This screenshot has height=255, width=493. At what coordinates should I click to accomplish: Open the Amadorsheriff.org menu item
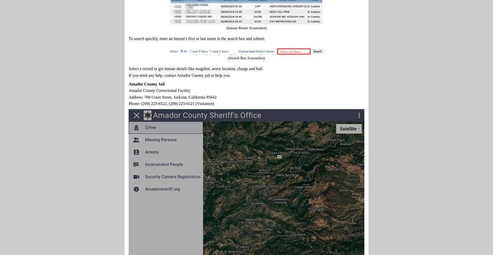tap(166, 189)
